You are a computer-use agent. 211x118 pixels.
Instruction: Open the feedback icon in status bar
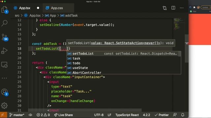pos(175,115)
